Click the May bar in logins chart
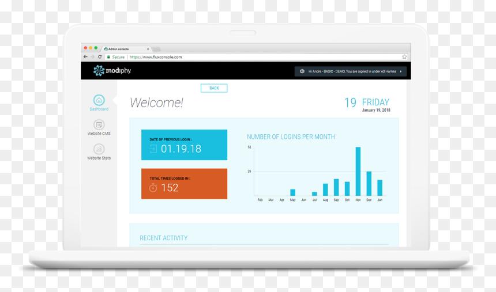The height and width of the screenshot is (292, 496). tap(293, 192)
